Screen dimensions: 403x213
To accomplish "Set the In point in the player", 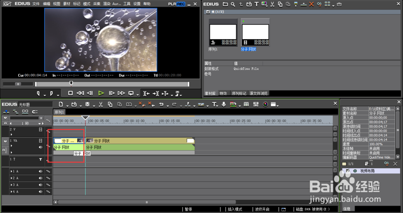I will (38, 93).
